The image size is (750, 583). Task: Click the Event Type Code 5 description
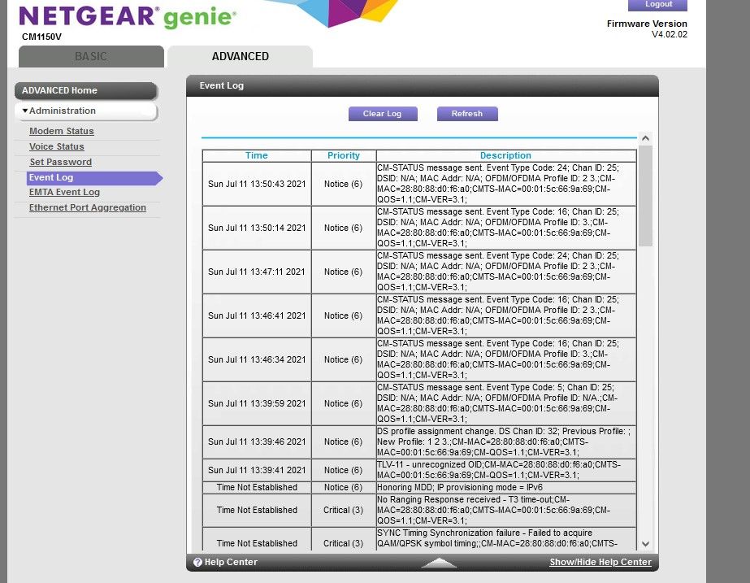[506, 404]
